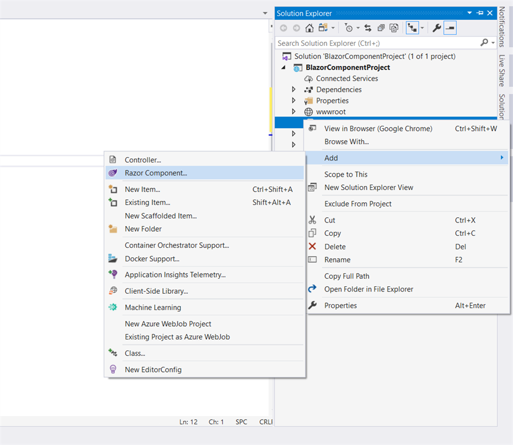Image resolution: width=513 pixels, height=445 pixels.
Task: Click the red Delete X icon
Action: [x=312, y=246]
